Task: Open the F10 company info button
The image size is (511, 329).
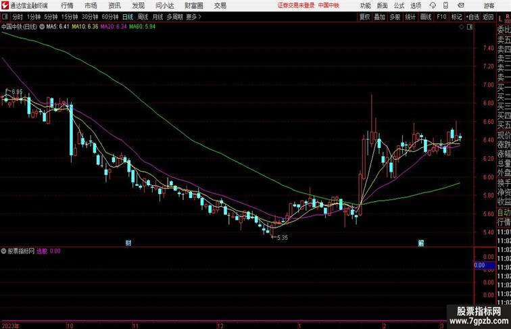Action: coord(441,17)
